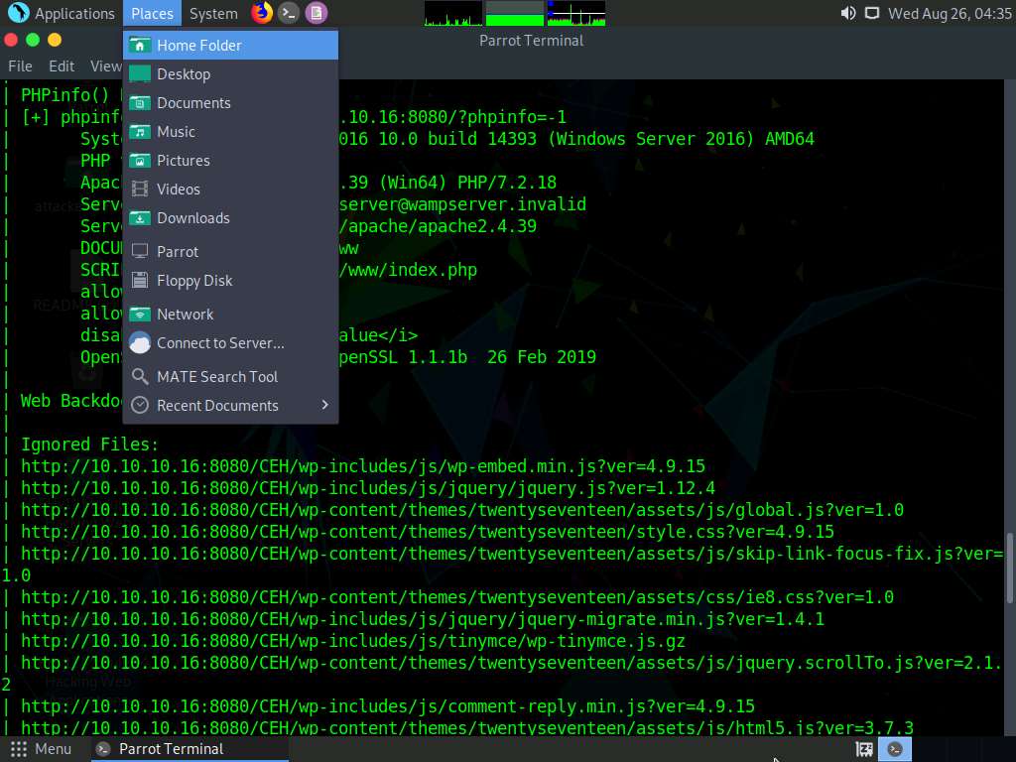The width and height of the screenshot is (1016, 762).
Task: Choose Connect to Server... entry
Action: pos(230,342)
